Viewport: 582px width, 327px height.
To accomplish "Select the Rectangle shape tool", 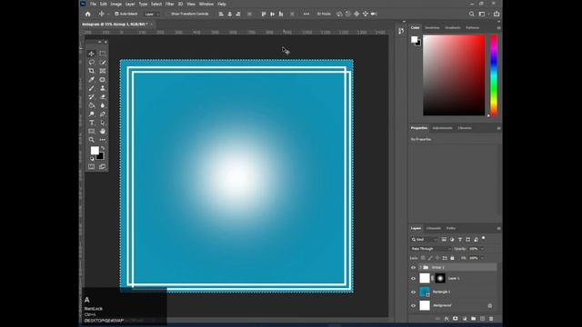I will [91, 131].
